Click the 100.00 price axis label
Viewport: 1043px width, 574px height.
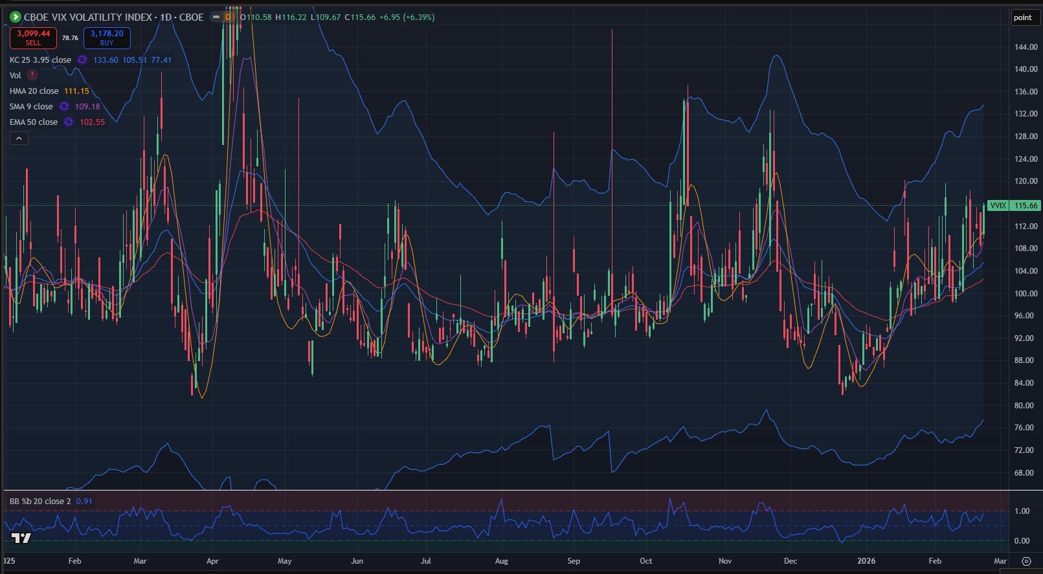click(x=1026, y=293)
